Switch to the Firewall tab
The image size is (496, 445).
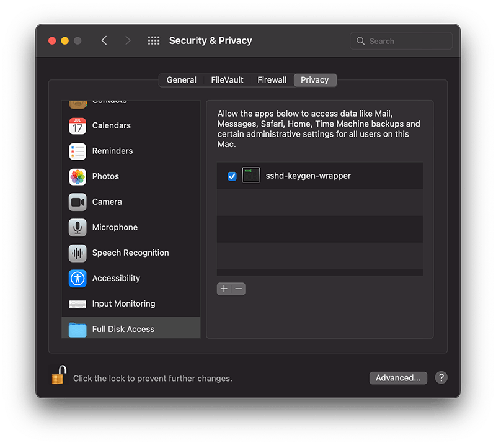[272, 80]
